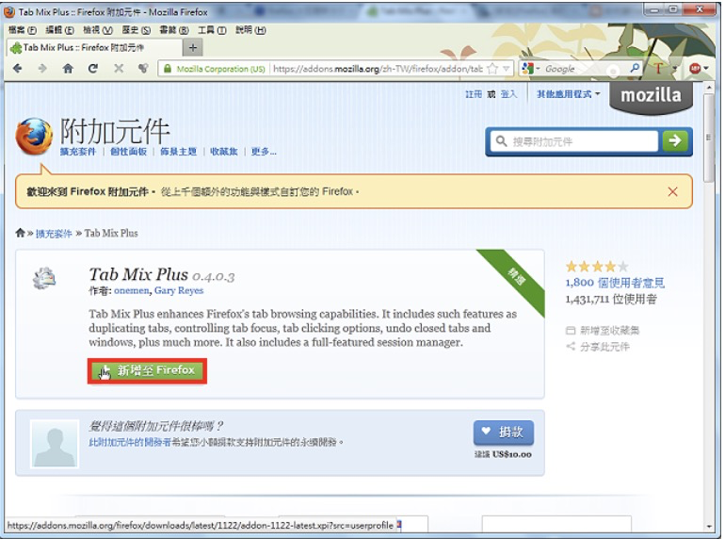Open 擴充套件 in the breadcrumb trail
Viewport: 725px width, 539px height.
pyautogui.click(x=54, y=234)
